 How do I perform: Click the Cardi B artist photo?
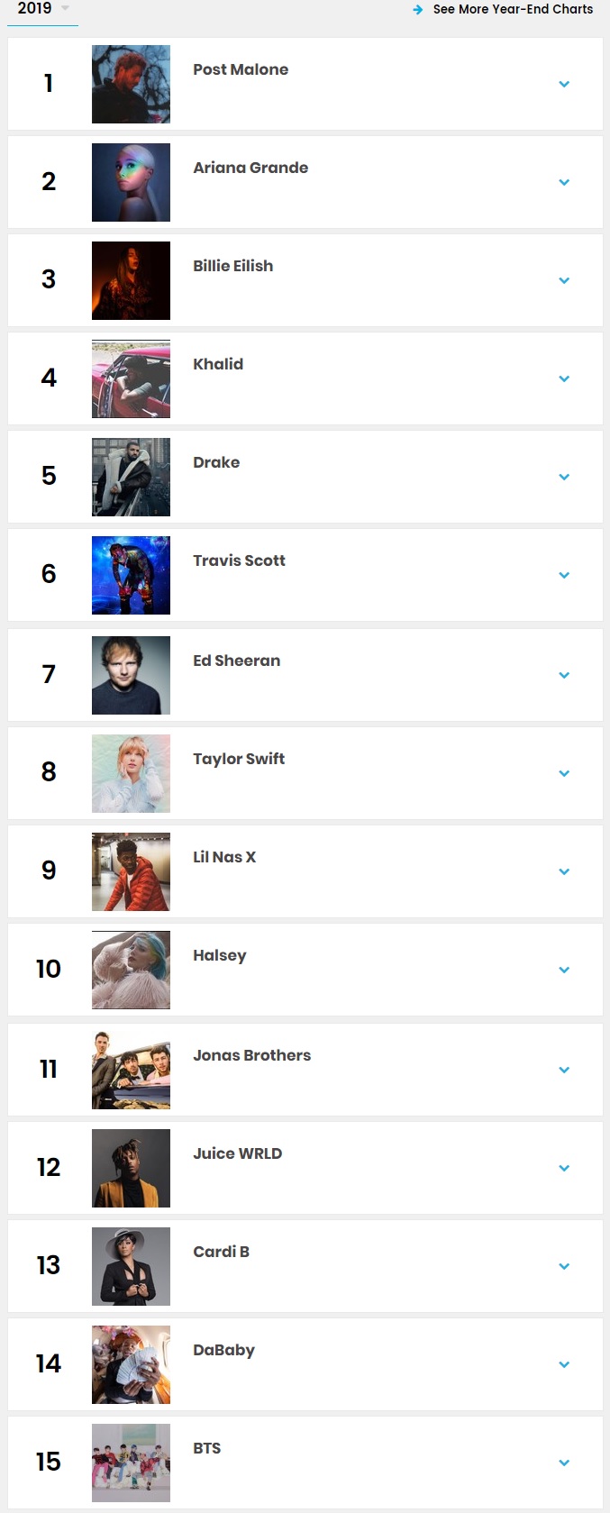click(131, 1266)
